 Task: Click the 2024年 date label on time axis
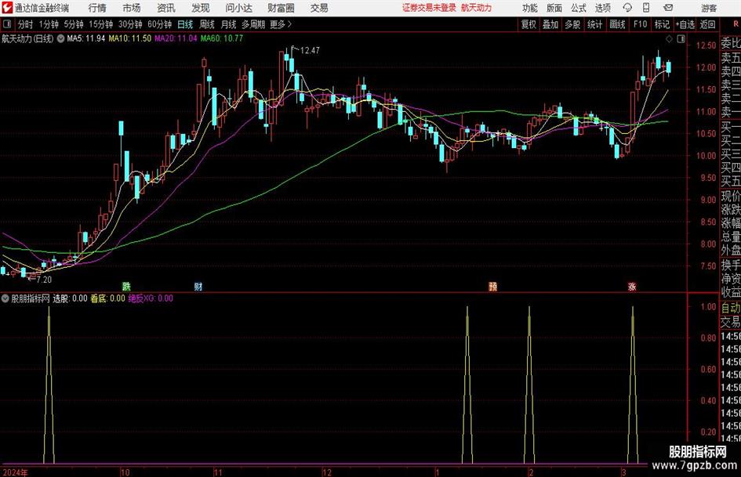pyautogui.click(x=15, y=472)
